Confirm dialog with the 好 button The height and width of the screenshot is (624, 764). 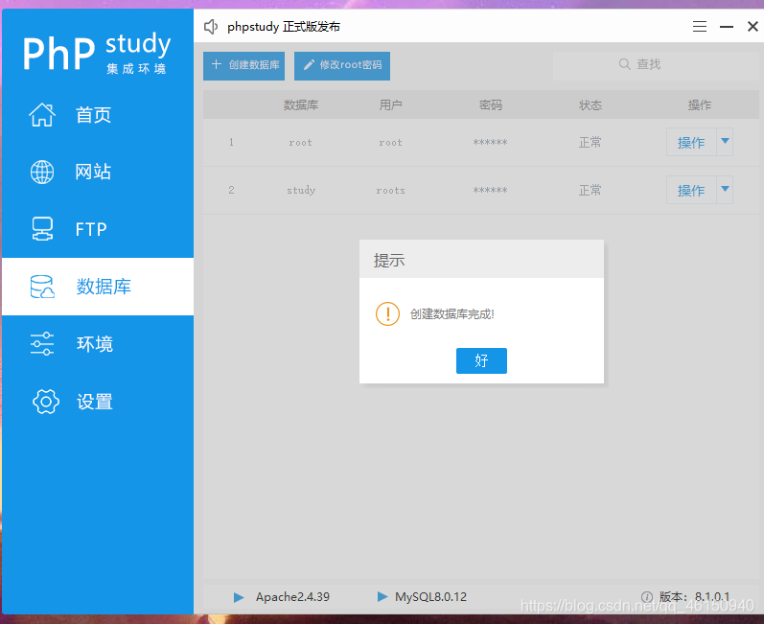(x=481, y=361)
